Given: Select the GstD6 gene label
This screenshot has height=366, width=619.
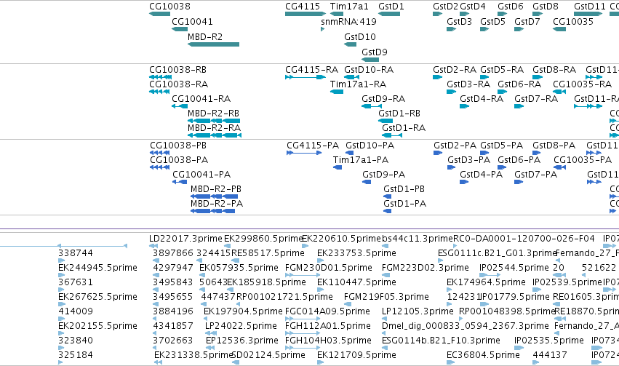Looking at the screenshot, I should coord(511,7).
